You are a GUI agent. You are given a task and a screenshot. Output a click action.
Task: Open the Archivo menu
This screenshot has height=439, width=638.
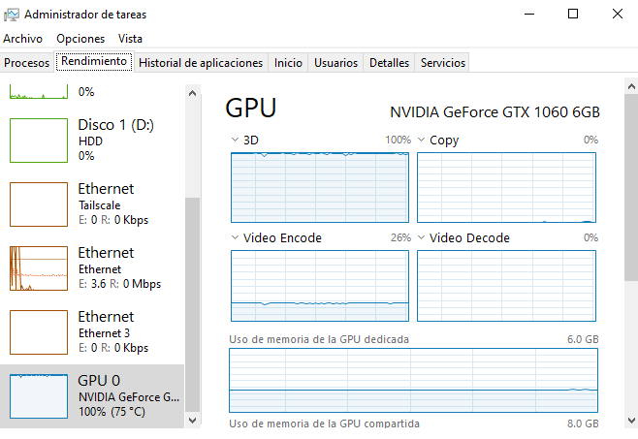pyautogui.click(x=23, y=39)
